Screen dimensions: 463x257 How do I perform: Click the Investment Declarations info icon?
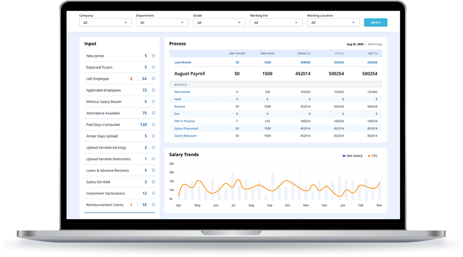pyautogui.click(x=153, y=193)
